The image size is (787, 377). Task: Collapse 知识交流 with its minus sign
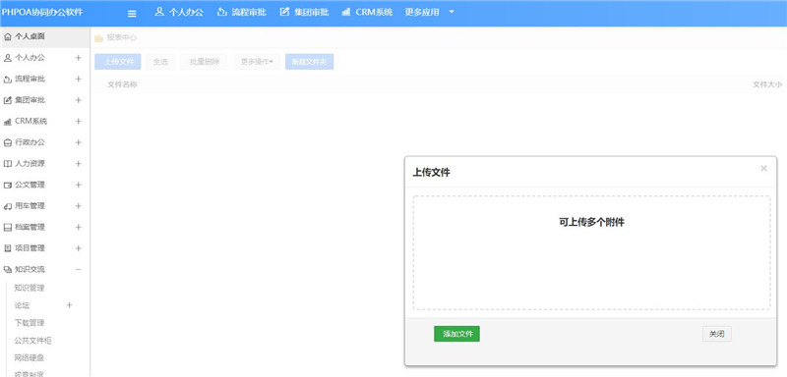click(x=79, y=269)
